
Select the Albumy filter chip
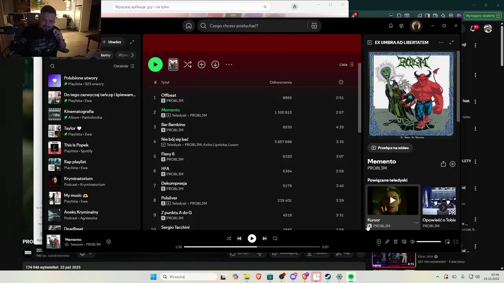[x=106, y=55]
